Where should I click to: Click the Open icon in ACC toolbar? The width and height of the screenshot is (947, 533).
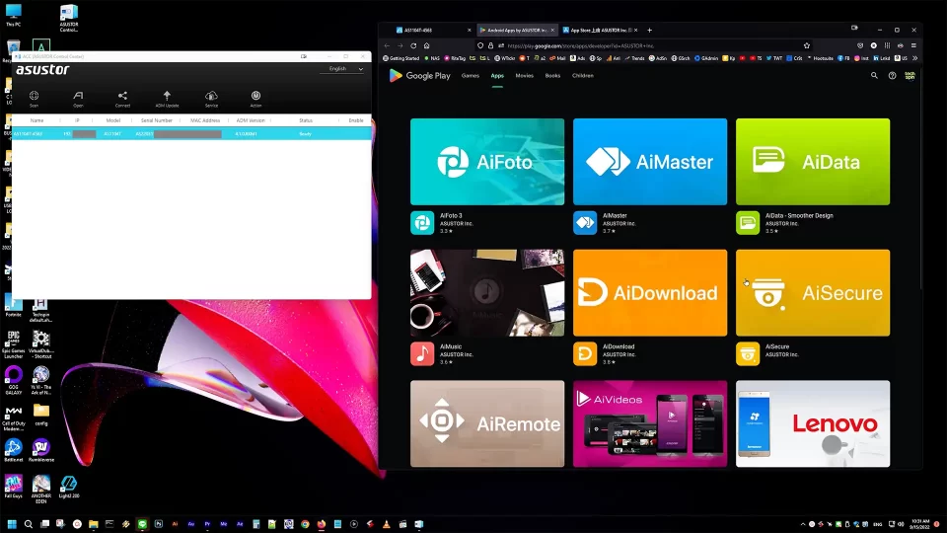tap(78, 97)
